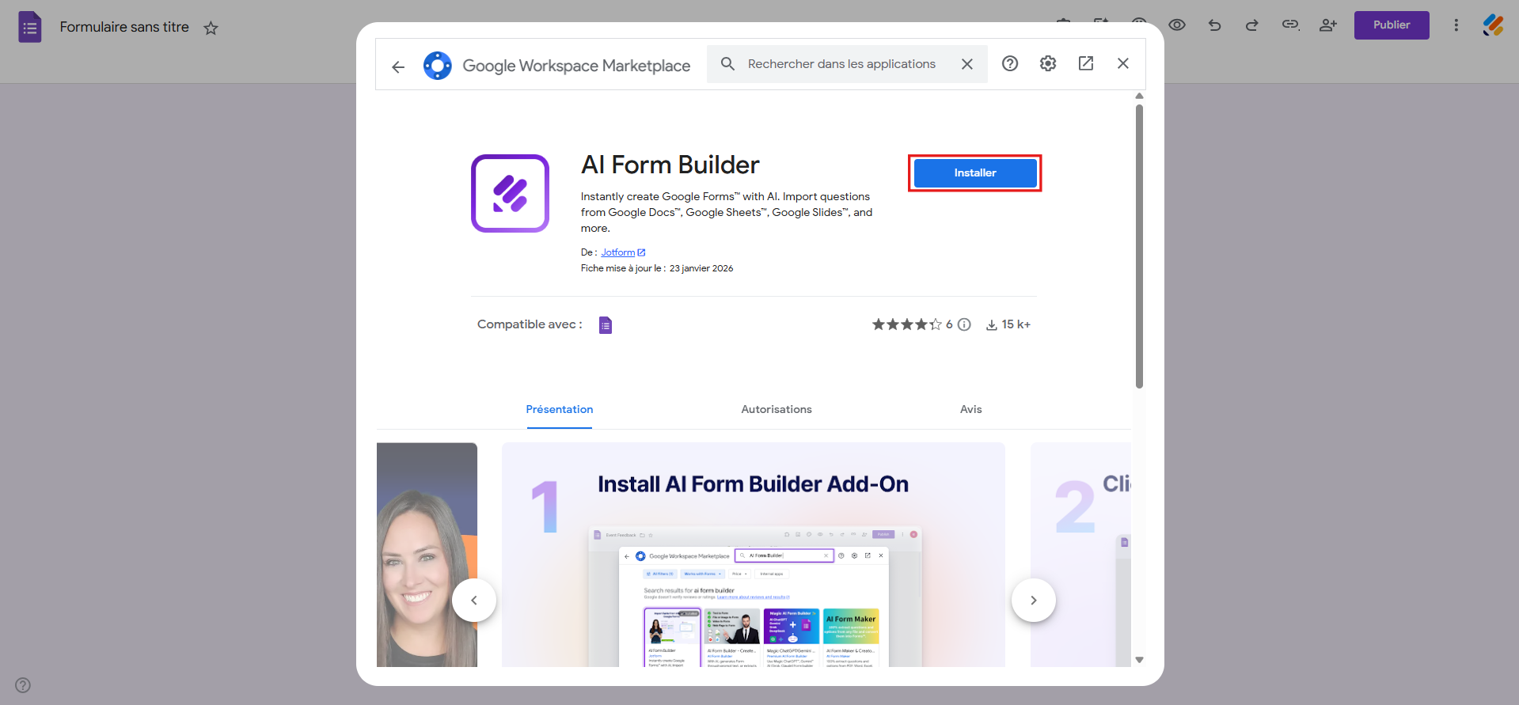Show next carousel slide
This screenshot has width=1519, height=705.
click(x=1034, y=601)
